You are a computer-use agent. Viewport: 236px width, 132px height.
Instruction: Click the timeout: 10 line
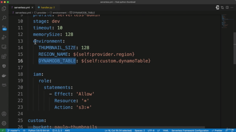click(48, 28)
